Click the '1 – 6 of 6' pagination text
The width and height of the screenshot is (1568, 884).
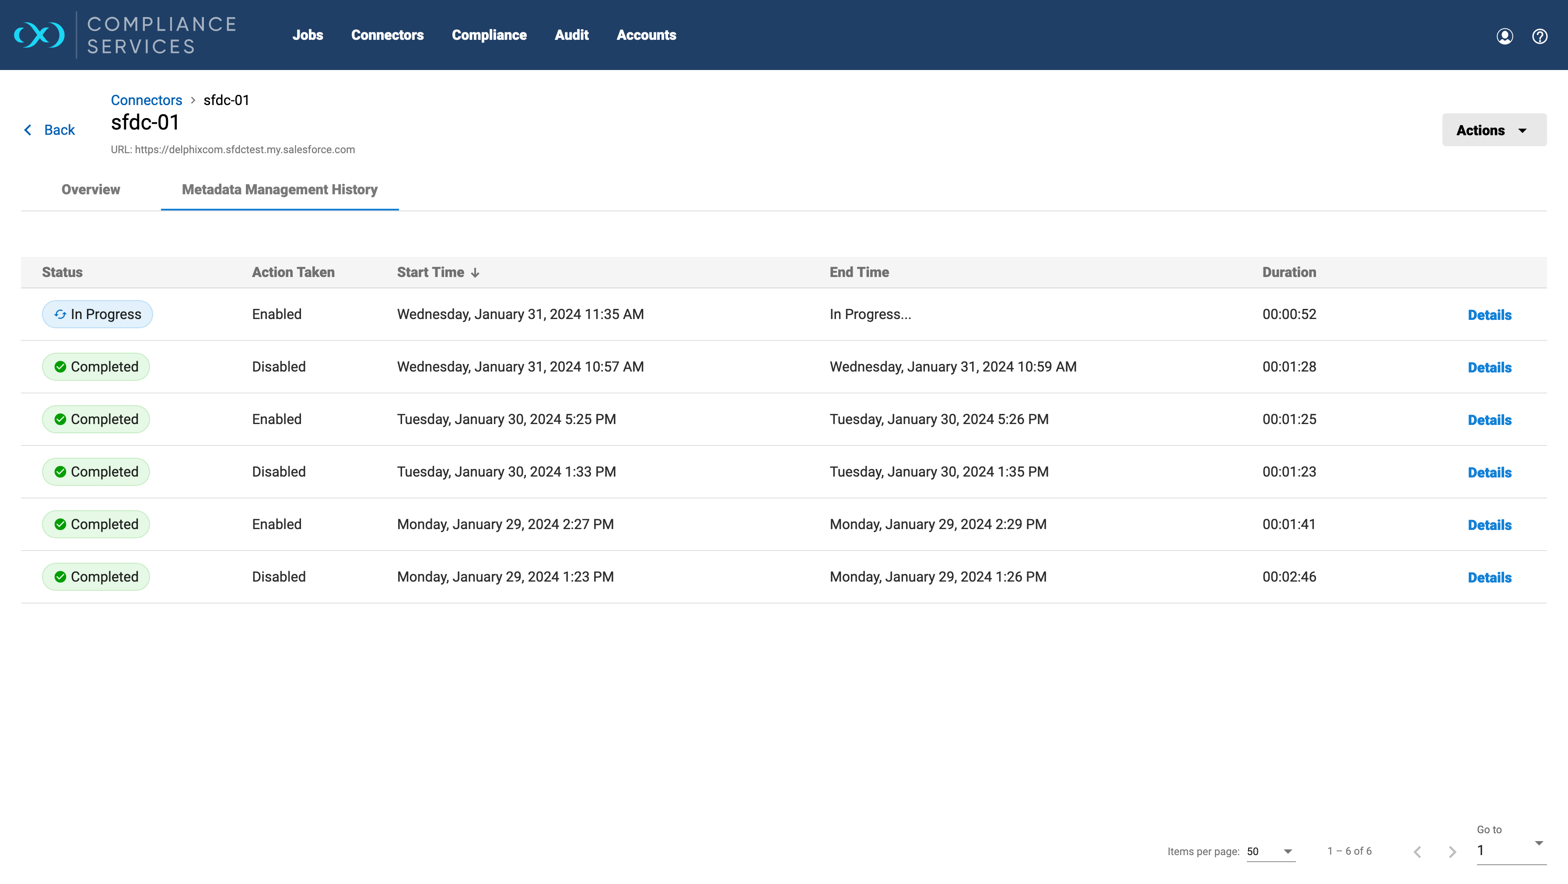tap(1350, 851)
